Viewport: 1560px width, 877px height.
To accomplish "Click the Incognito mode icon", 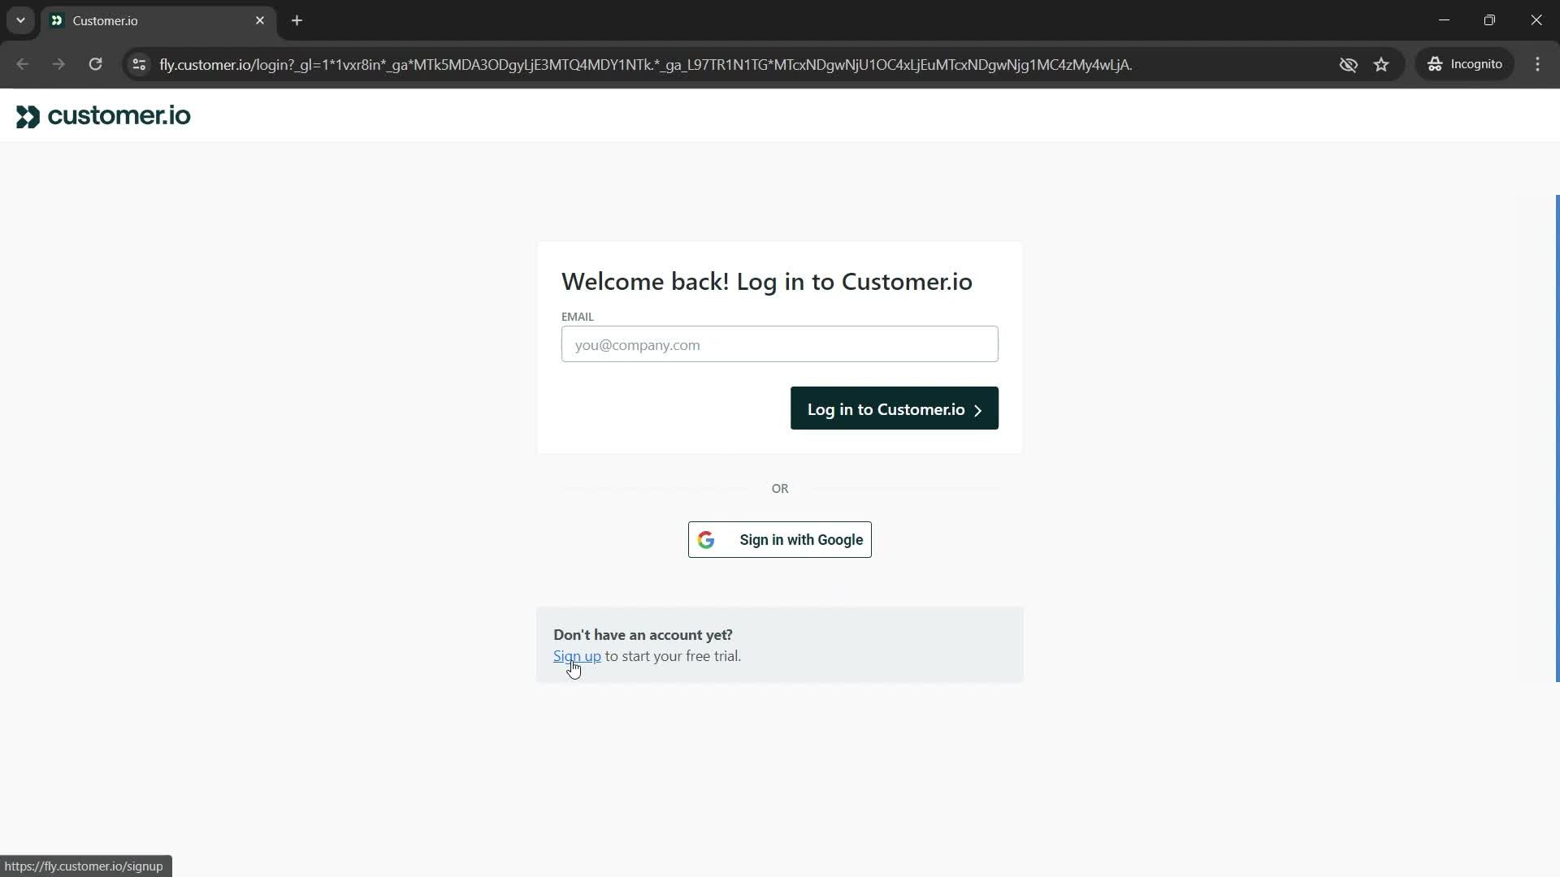I will 1435,64.
